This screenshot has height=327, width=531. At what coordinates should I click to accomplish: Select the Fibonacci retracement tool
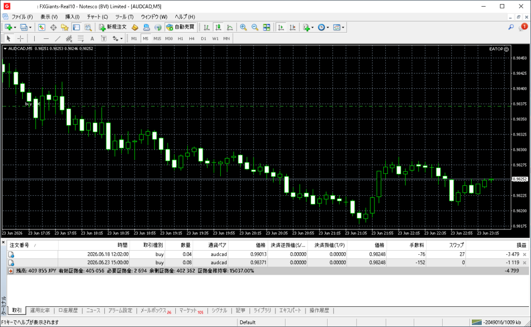pyautogui.click(x=80, y=38)
